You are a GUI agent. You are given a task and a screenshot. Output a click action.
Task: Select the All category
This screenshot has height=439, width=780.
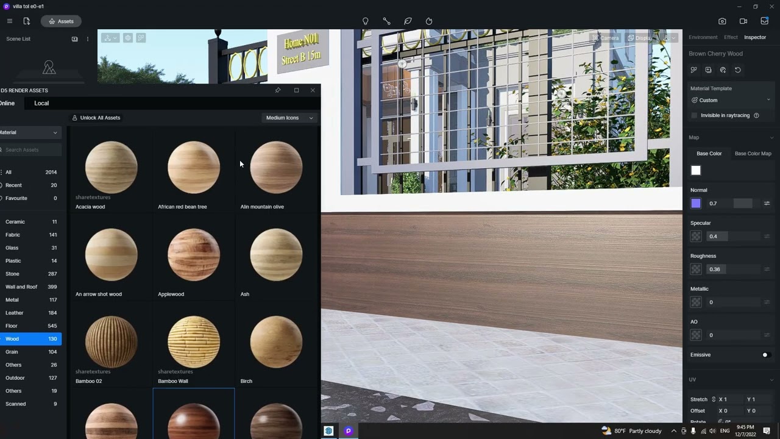pos(30,173)
